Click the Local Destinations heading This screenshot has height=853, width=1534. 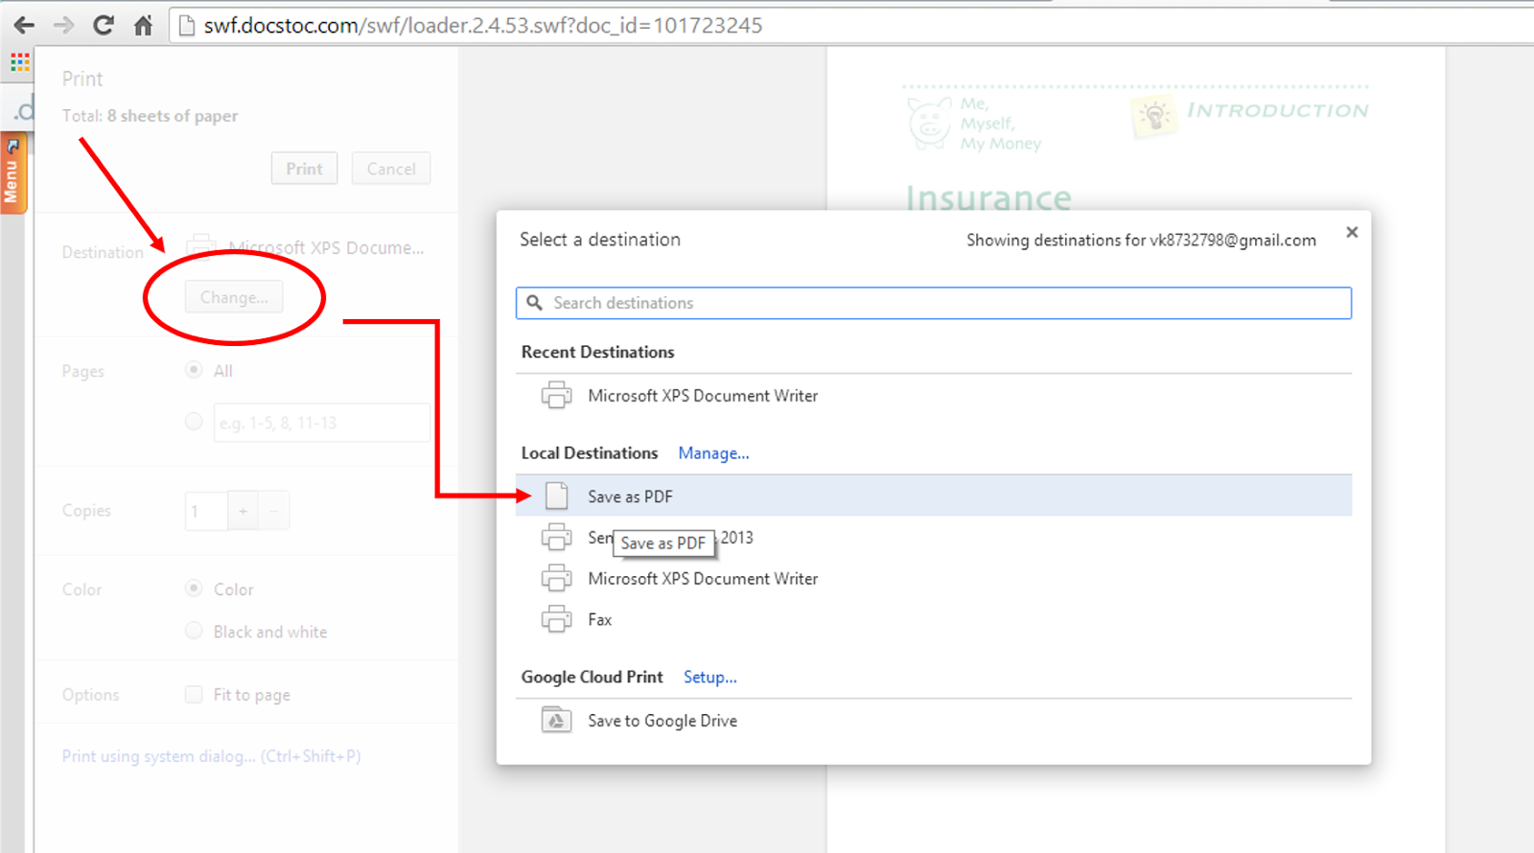tap(590, 452)
